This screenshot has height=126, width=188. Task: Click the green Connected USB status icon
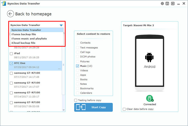(x=150, y=98)
